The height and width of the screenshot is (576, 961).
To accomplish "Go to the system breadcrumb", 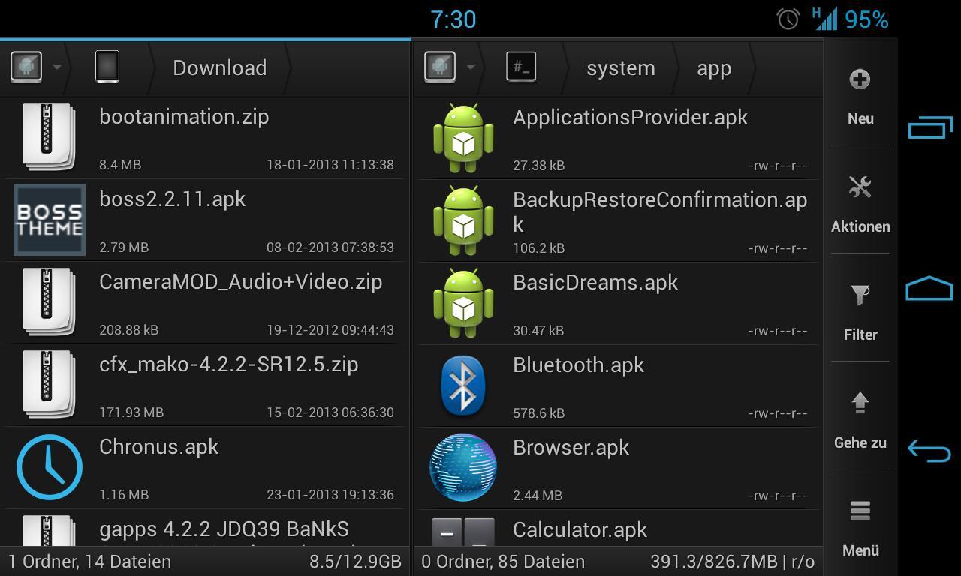I will pos(621,68).
